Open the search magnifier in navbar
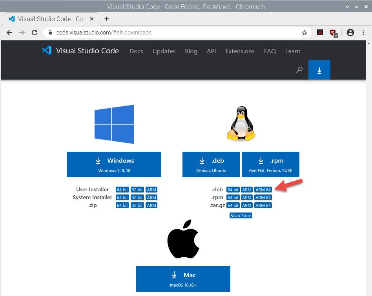 pyautogui.click(x=299, y=70)
